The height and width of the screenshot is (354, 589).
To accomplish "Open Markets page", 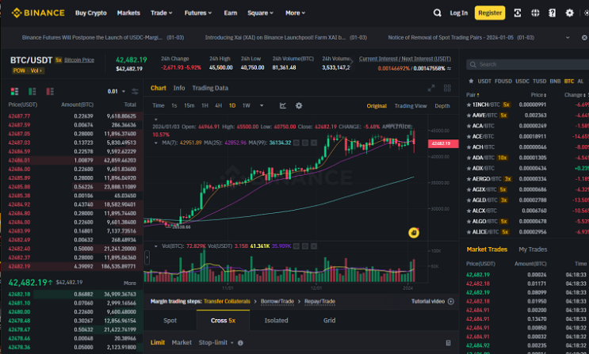I will coord(128,13).
